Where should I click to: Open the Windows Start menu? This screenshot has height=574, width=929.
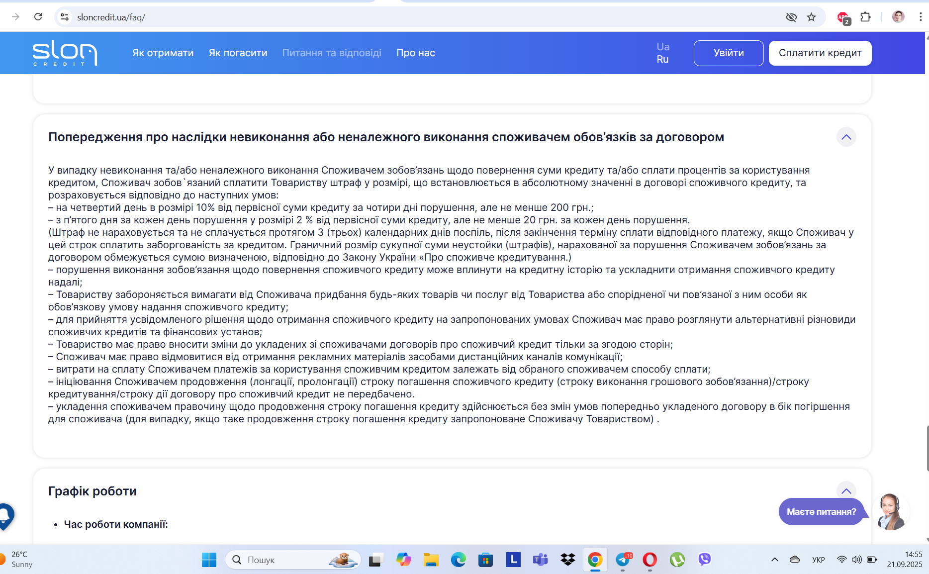point(209,560)
